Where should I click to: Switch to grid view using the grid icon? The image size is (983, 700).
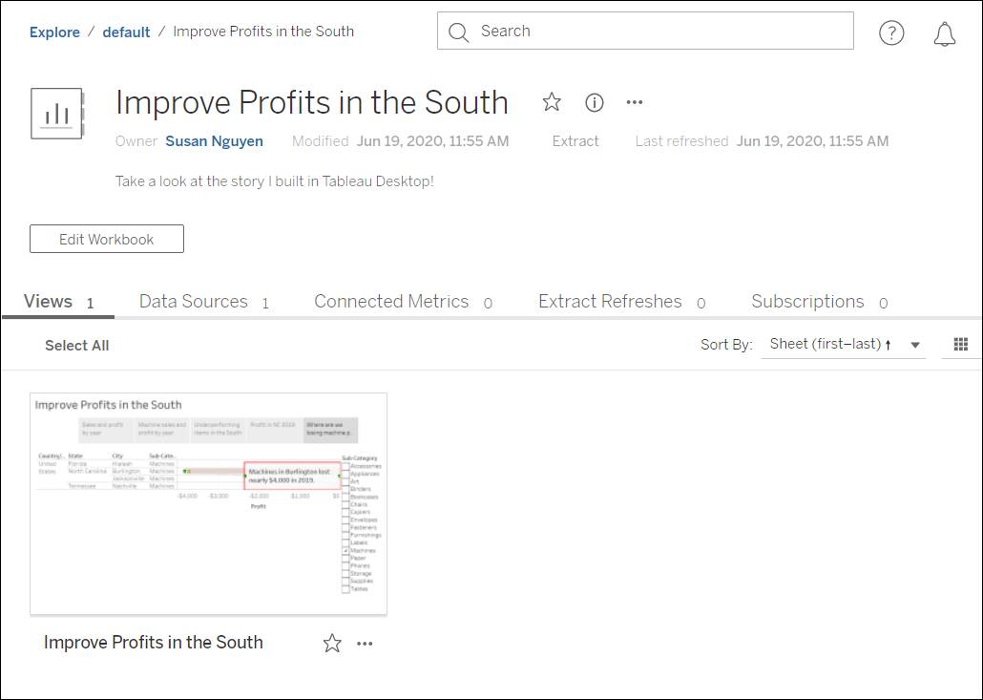960,344
